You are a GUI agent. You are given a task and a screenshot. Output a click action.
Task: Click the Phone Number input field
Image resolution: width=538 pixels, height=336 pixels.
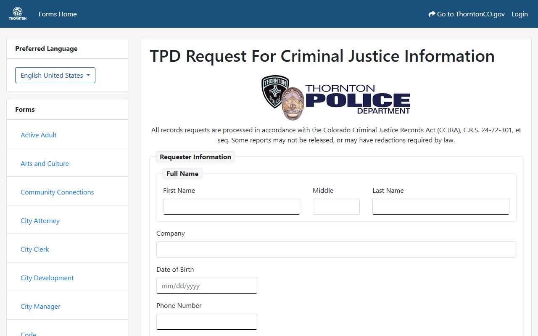(x=207, y=322)
